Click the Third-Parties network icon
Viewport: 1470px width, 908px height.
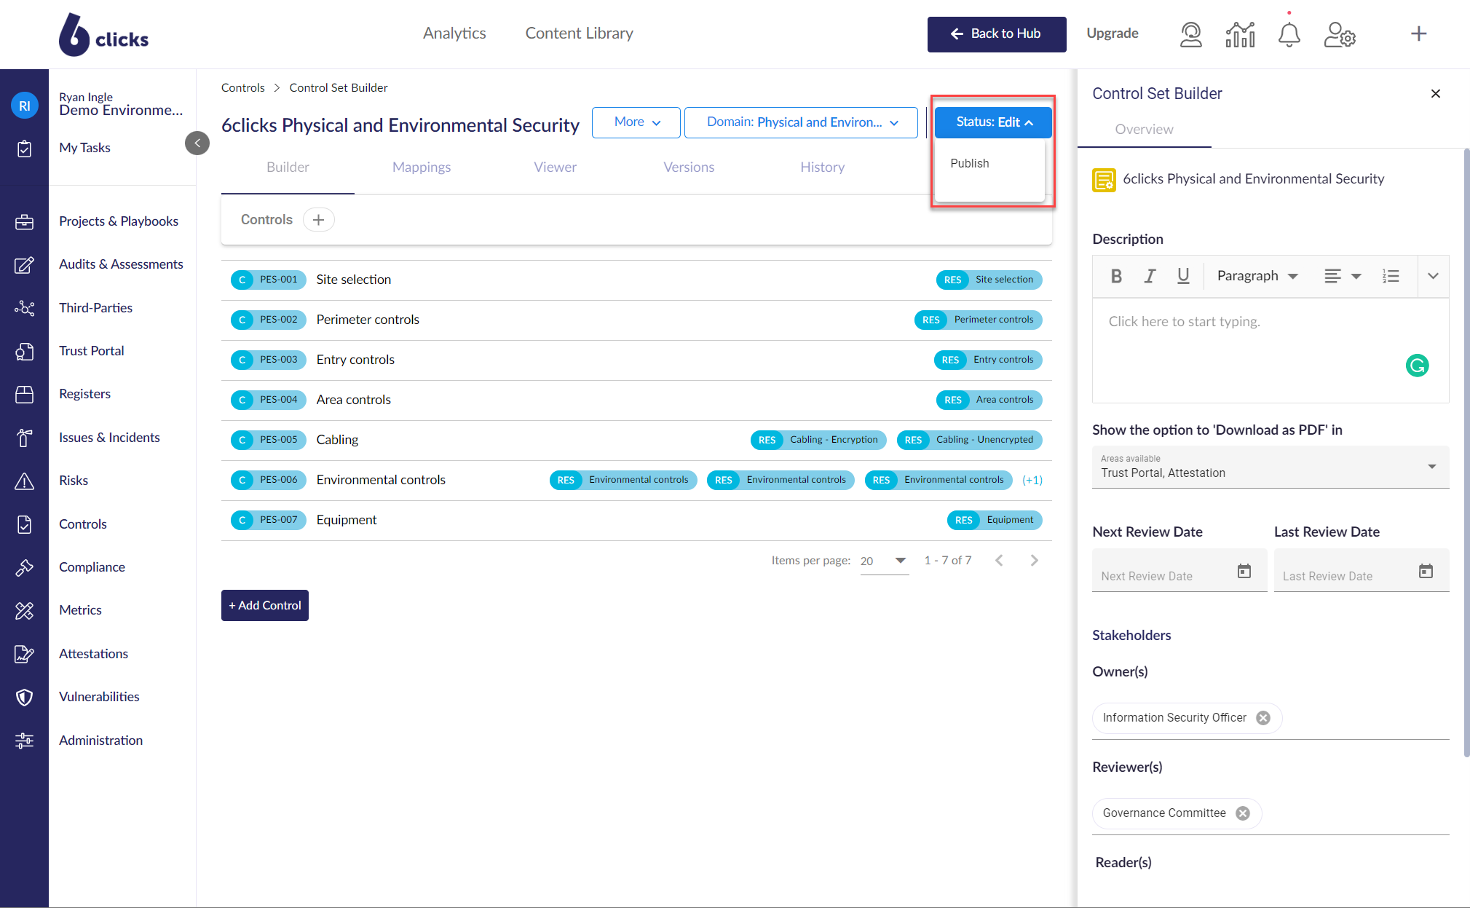24,308
